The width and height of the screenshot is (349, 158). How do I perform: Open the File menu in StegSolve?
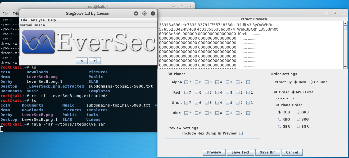click(x=24, y=20)
